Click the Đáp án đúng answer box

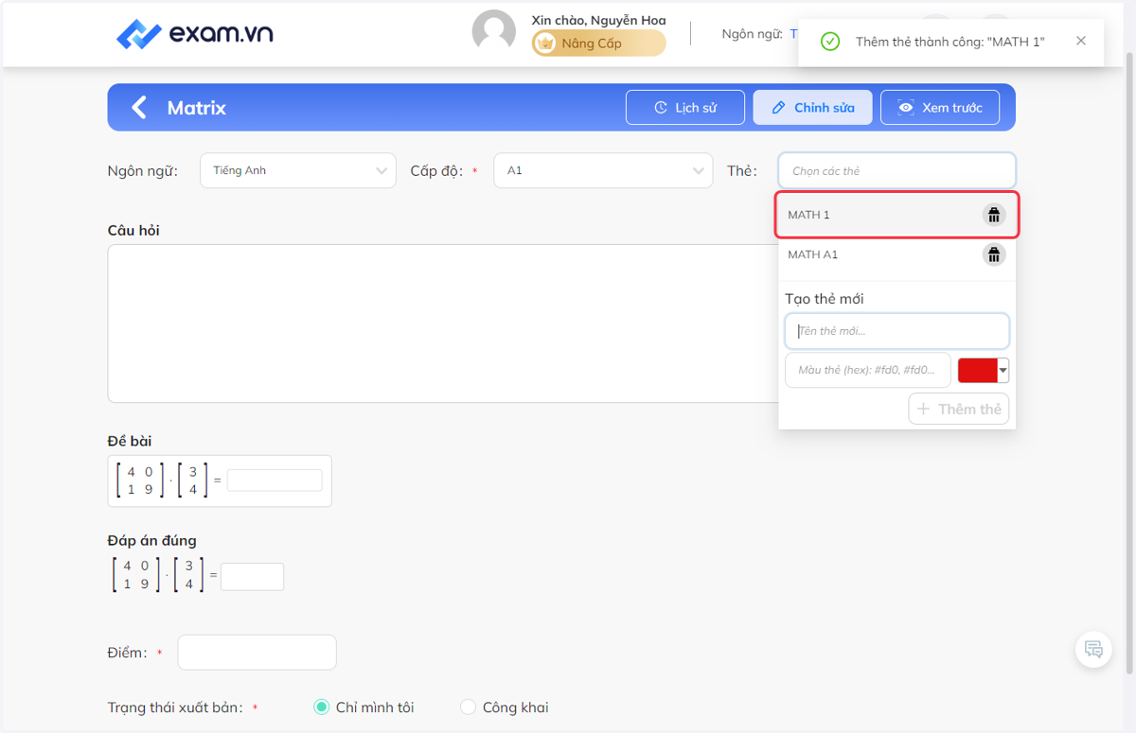(x=252, y=576)
